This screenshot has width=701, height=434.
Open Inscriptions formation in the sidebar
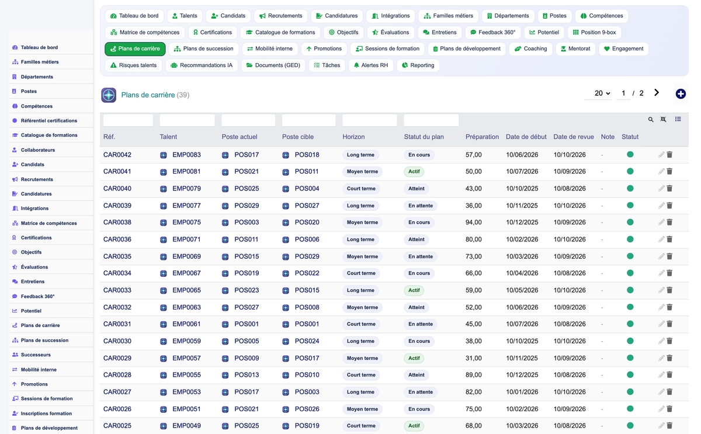[x=46, y=414]
